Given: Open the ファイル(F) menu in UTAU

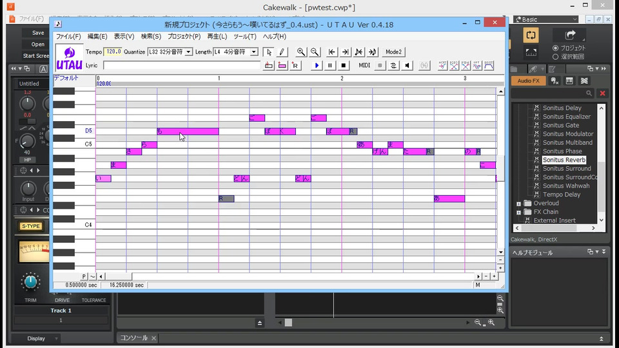Looking at the screenshot, I should tap(68, 36).
